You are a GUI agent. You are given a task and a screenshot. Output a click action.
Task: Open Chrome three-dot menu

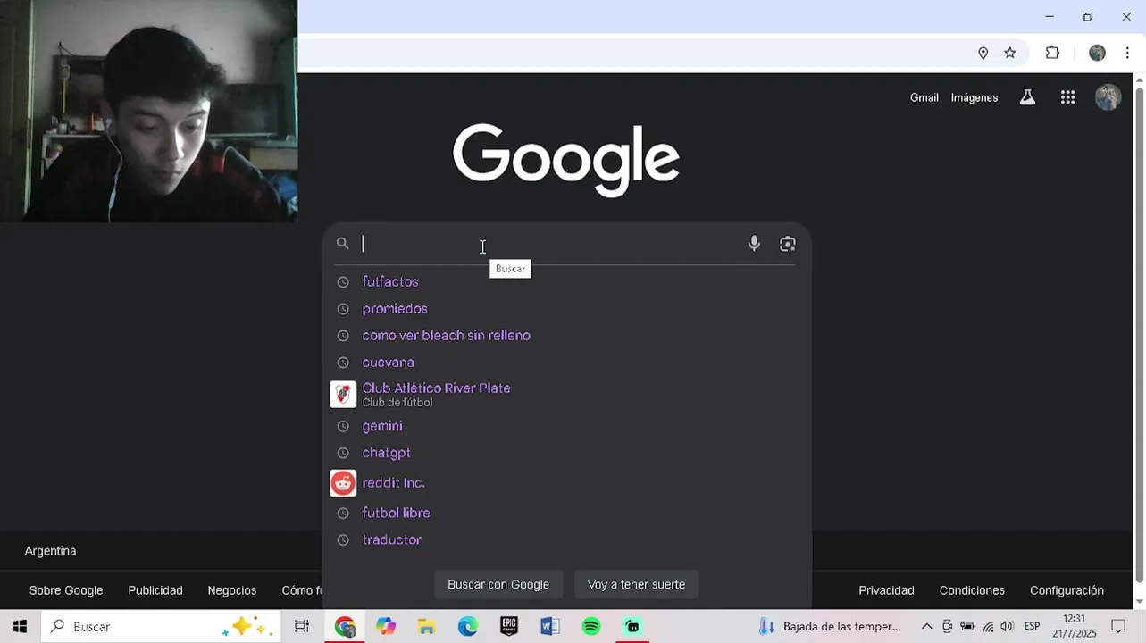click(1129, 54)
